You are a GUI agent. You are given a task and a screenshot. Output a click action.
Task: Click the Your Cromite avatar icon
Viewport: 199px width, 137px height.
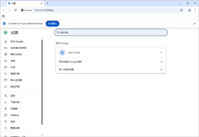coord(62,52)
